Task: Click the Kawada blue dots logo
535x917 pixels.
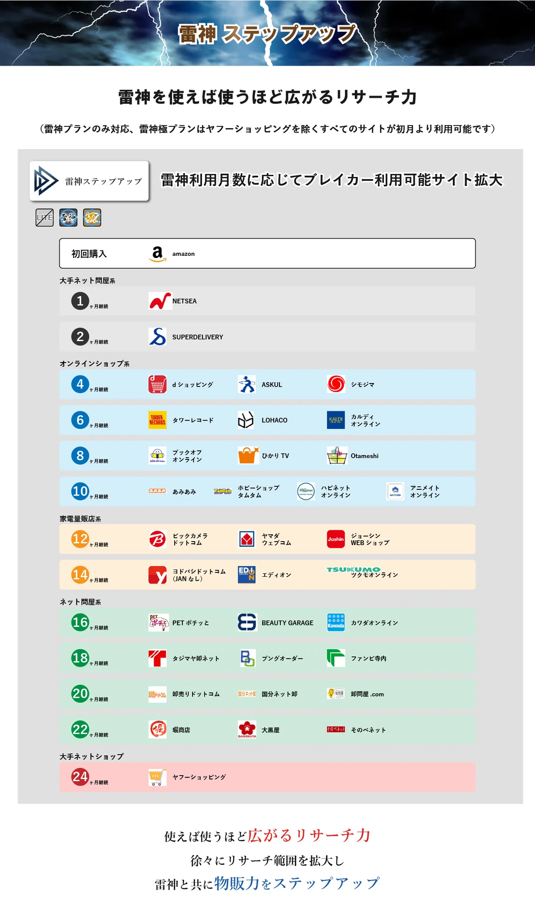Action: pos(336,622)
